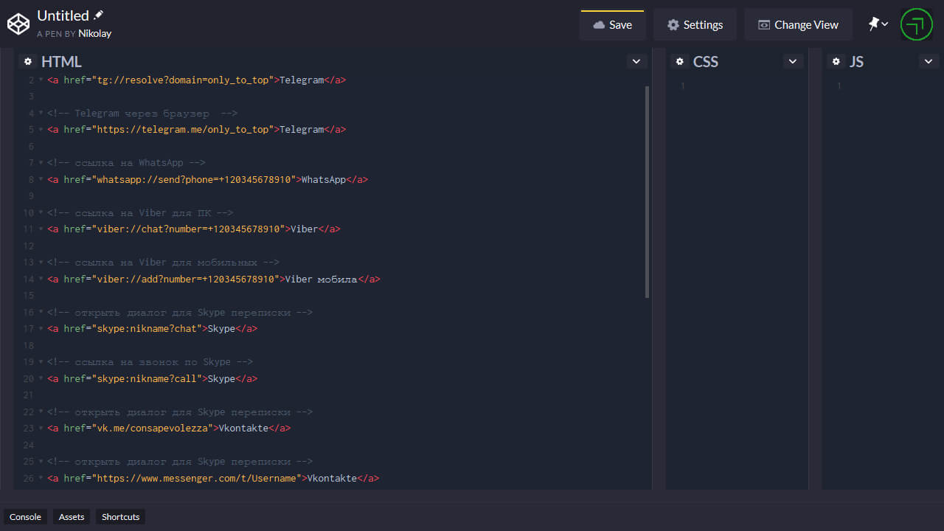Fold line 8 WhatsApp link arrow
Screen dimensions: 944x531
[x=41, y=179]
